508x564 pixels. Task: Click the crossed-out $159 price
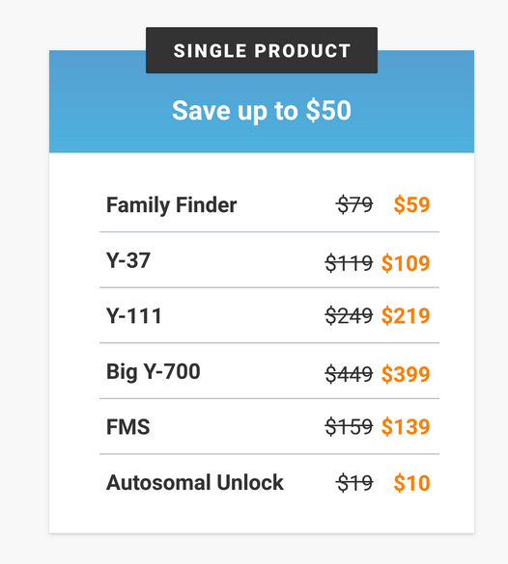pyautogui.click(x=349, y=426)
